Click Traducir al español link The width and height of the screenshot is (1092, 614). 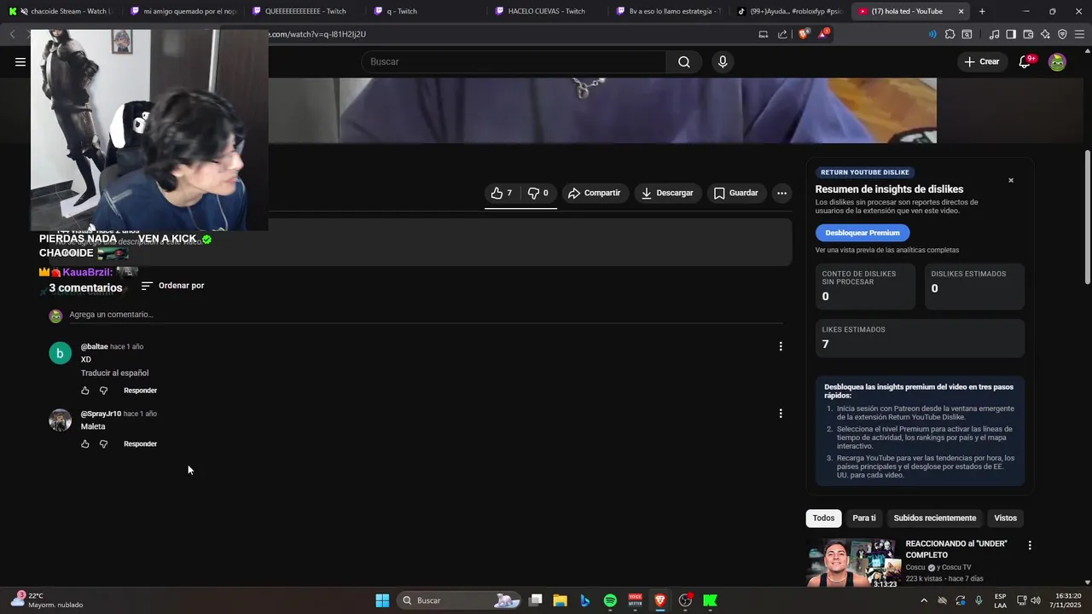click(114, 373)
